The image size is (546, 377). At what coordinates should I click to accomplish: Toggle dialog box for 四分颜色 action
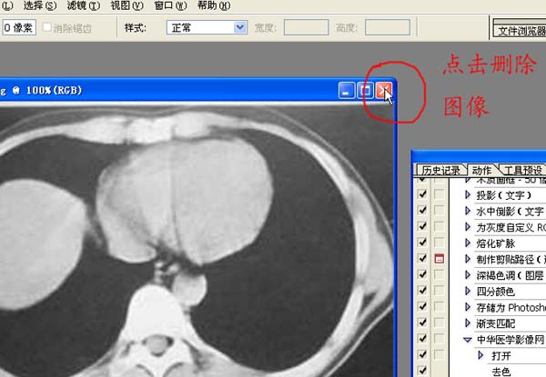(440, 290)
